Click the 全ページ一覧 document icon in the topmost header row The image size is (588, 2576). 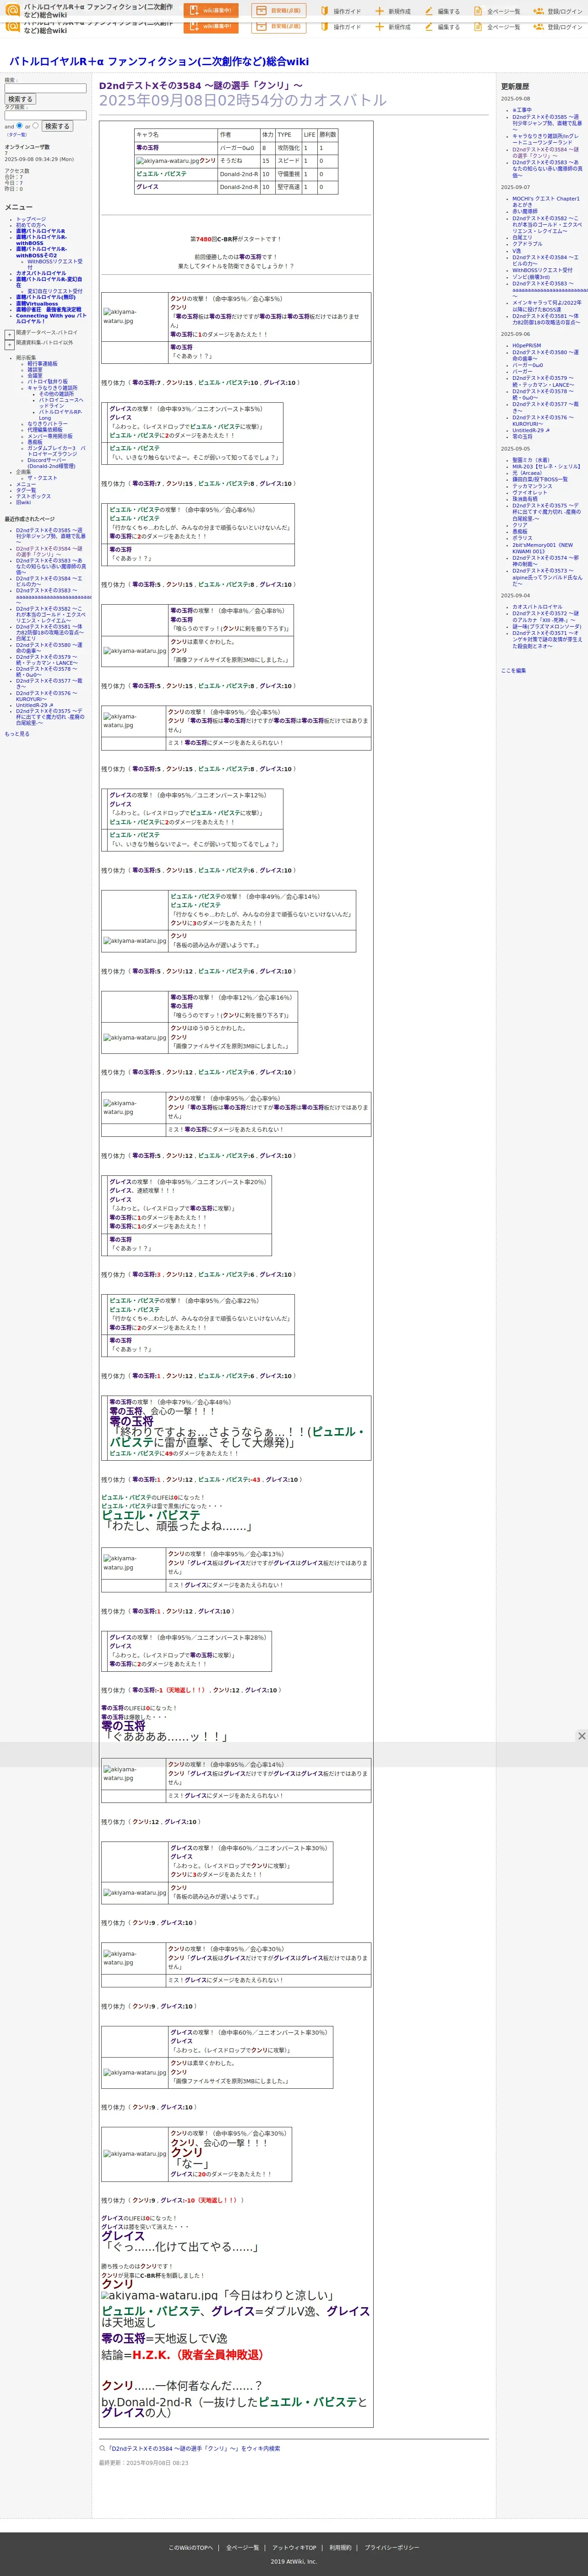click(x=477, y=11)
